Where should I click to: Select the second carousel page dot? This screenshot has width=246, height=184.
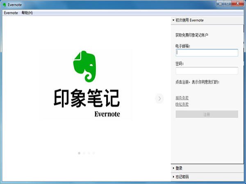pyautogui.click(x=84, y=153)
